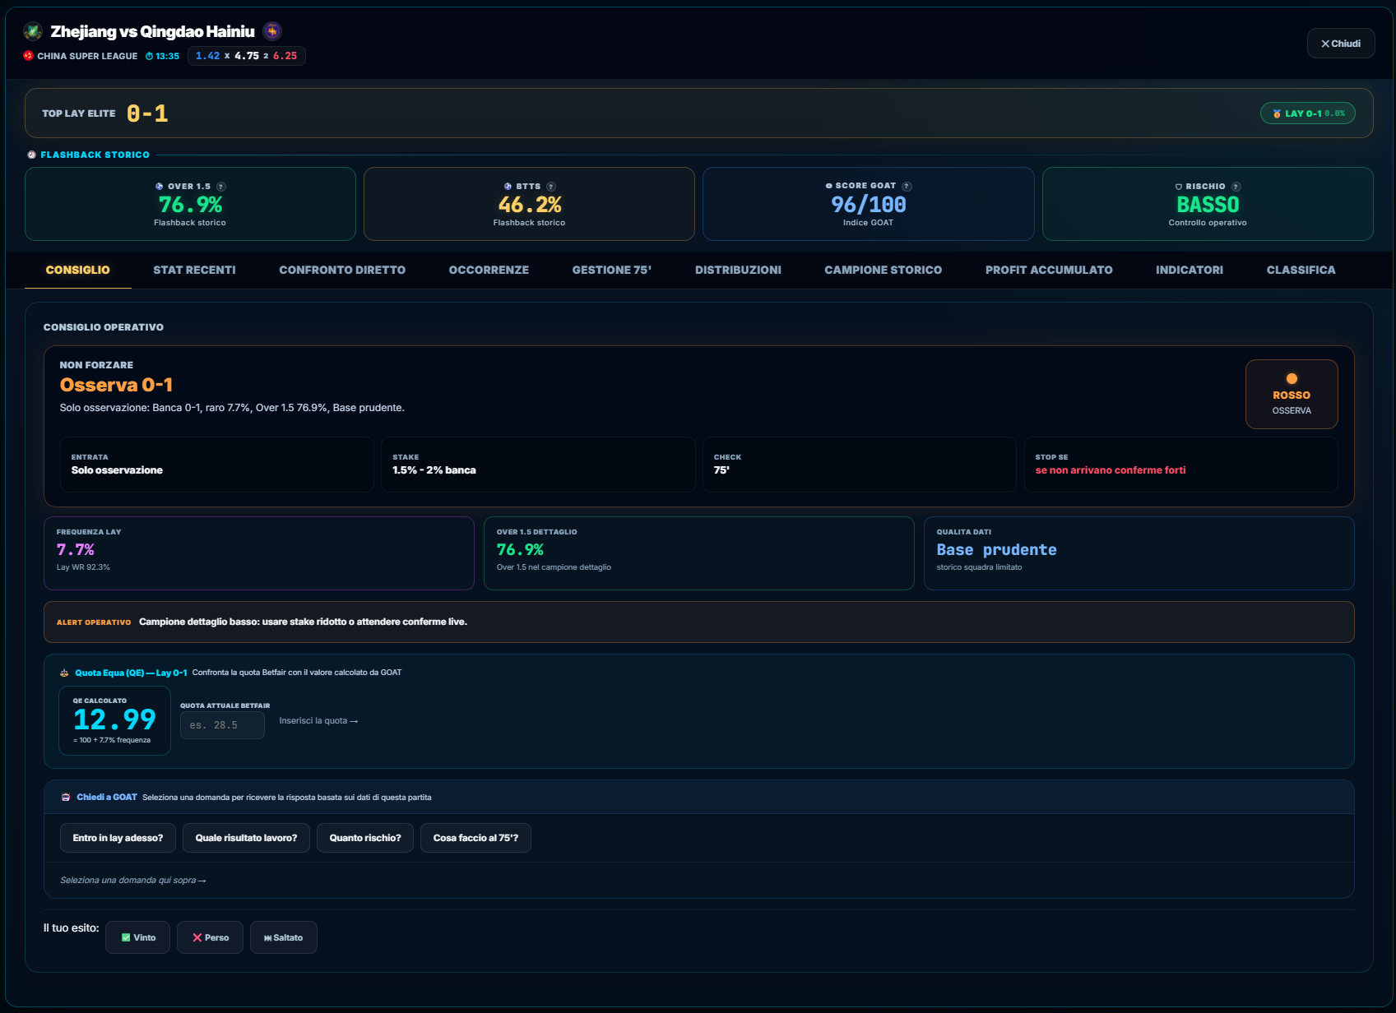The width and height of the screenshot is (1396, 1013).
Task: Open the Score GOAT help icon
Action: point(907,187)
